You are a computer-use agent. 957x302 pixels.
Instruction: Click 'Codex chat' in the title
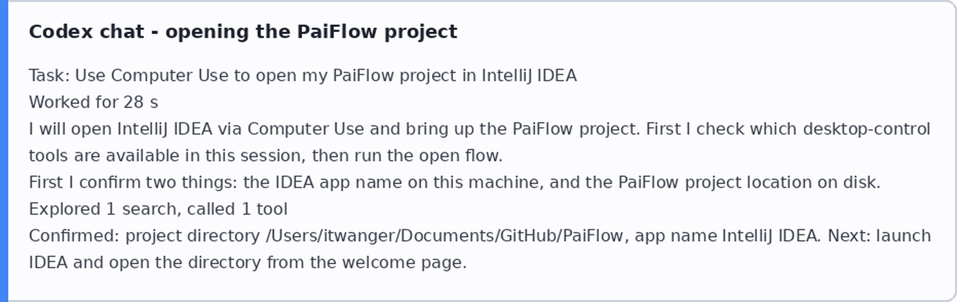tap(86, 32)
